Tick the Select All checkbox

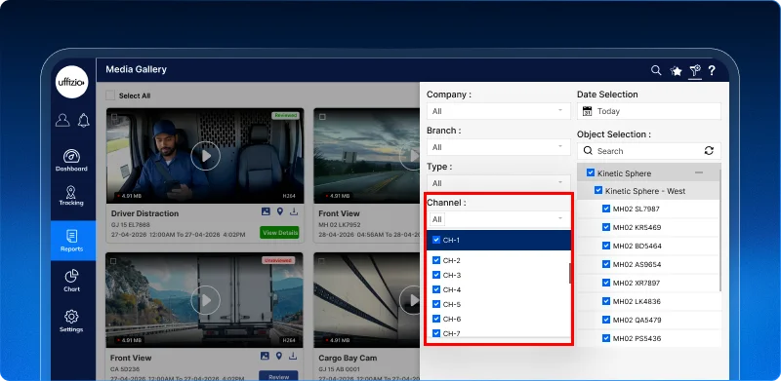110,95
